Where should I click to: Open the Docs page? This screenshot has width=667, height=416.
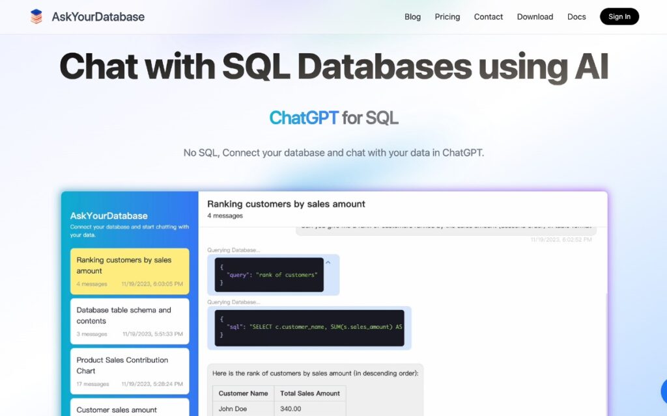point(576,17)
